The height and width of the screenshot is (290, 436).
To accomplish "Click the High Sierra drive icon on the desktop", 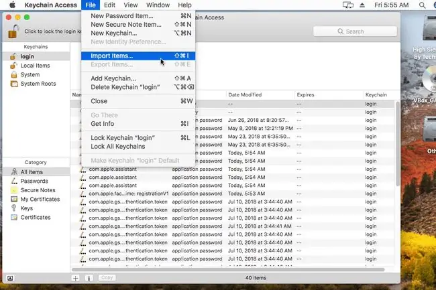I will coord(429,27).
